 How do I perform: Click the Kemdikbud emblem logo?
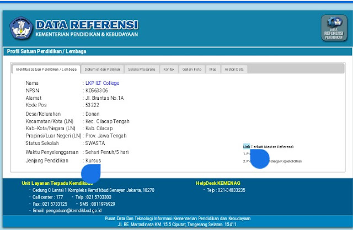tap(21, 28)
